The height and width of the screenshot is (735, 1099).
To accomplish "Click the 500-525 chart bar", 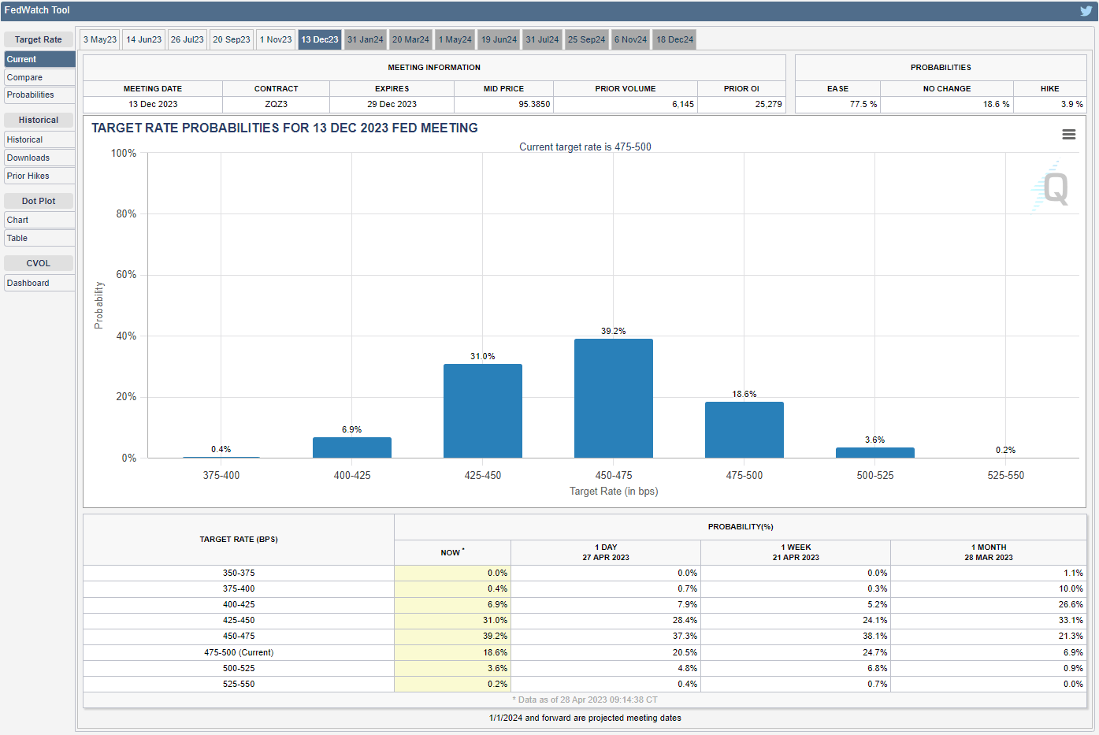I will pyautogui.click(x=875, y=452).
